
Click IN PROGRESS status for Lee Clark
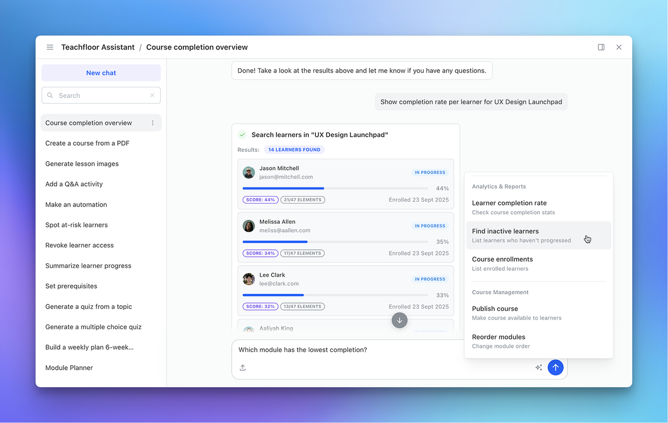[x=430, y=279]
